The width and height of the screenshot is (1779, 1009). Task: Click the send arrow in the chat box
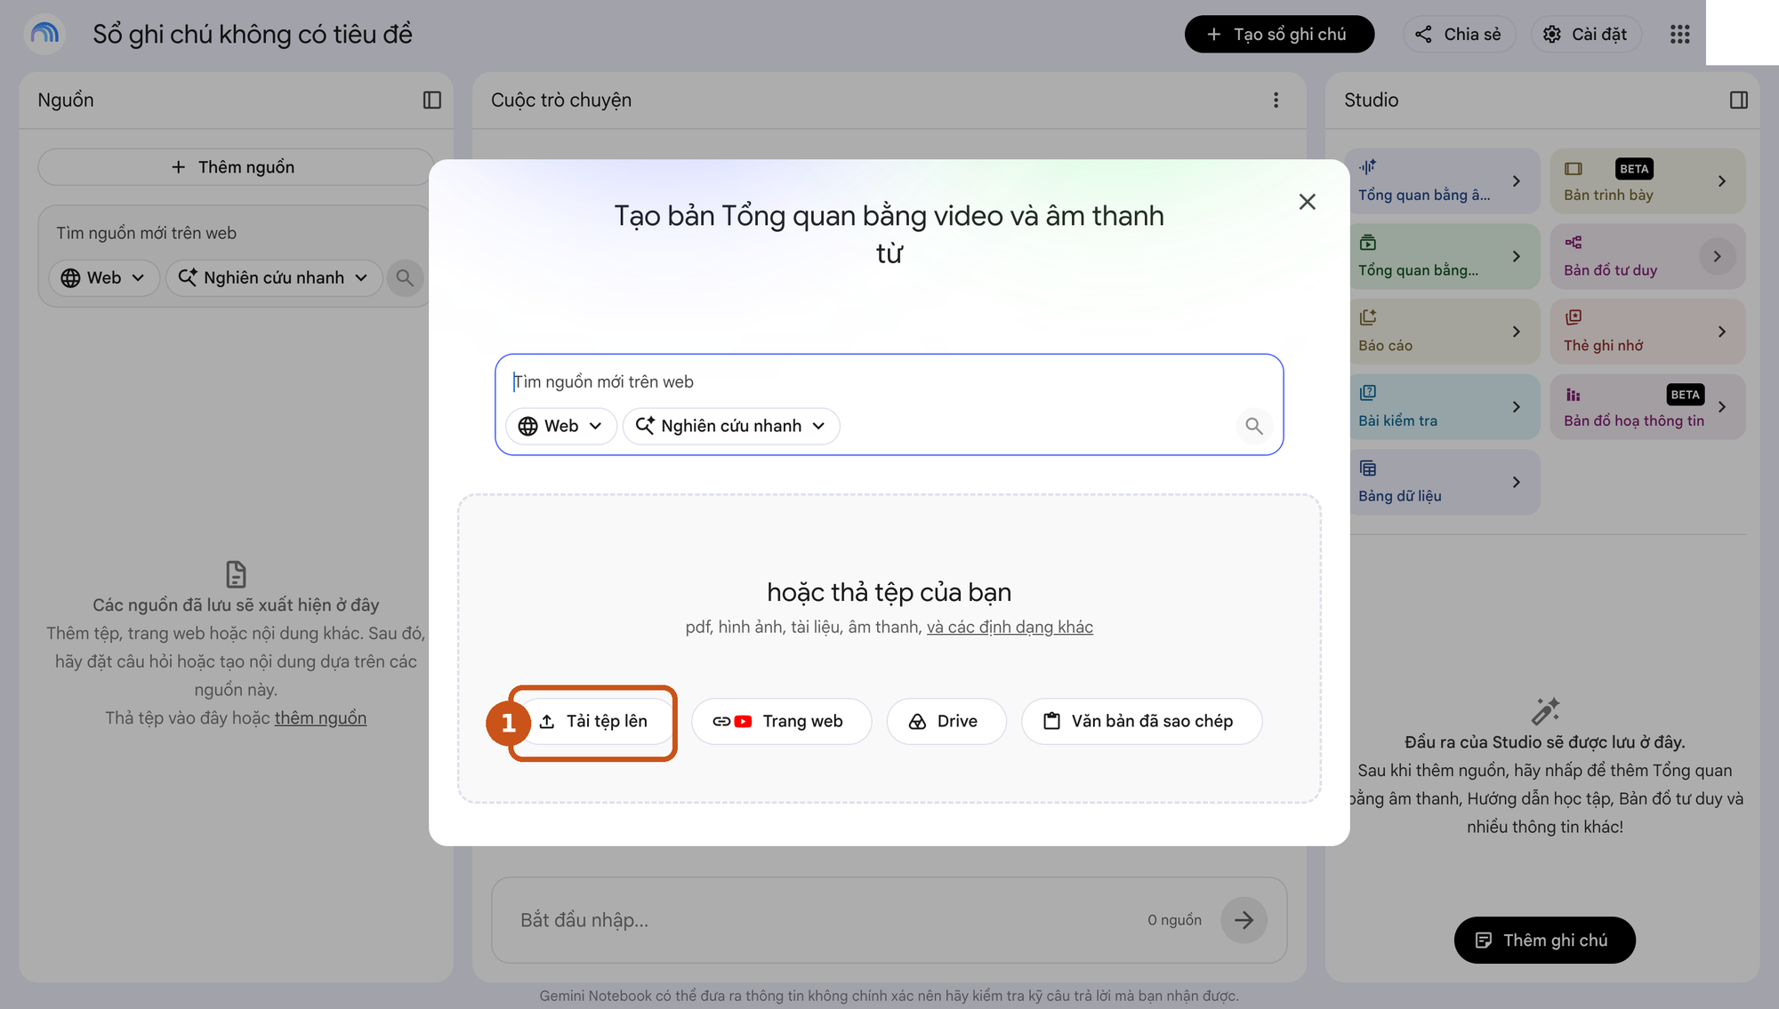1244,919
